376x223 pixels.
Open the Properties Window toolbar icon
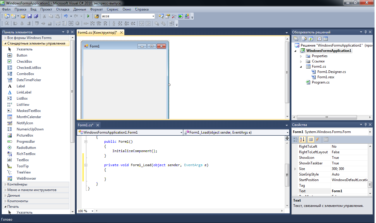tap(168, 16)
